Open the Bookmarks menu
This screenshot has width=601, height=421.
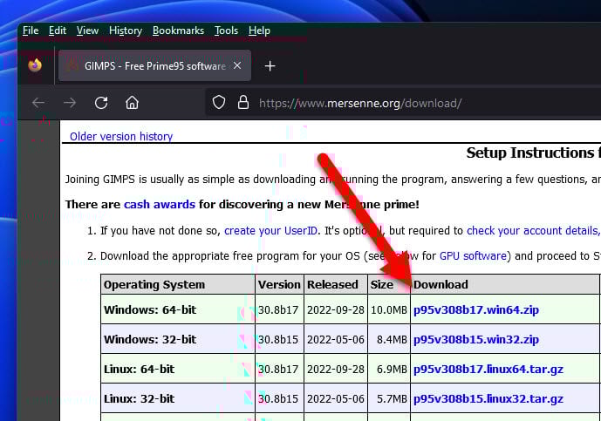coord(178,31)
